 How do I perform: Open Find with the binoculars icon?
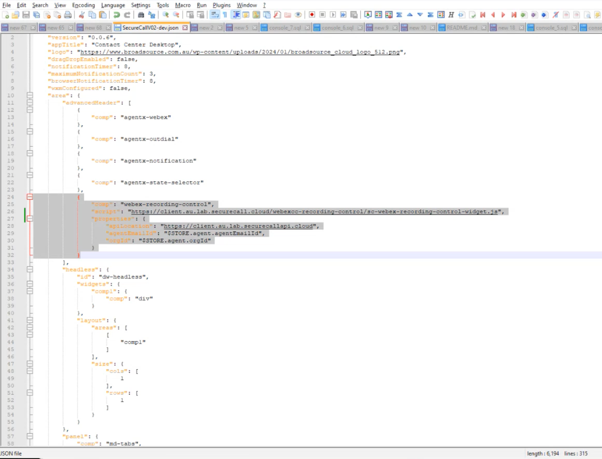pos(141,15)
